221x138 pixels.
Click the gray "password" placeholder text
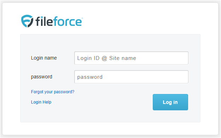[x=90, y=77]
